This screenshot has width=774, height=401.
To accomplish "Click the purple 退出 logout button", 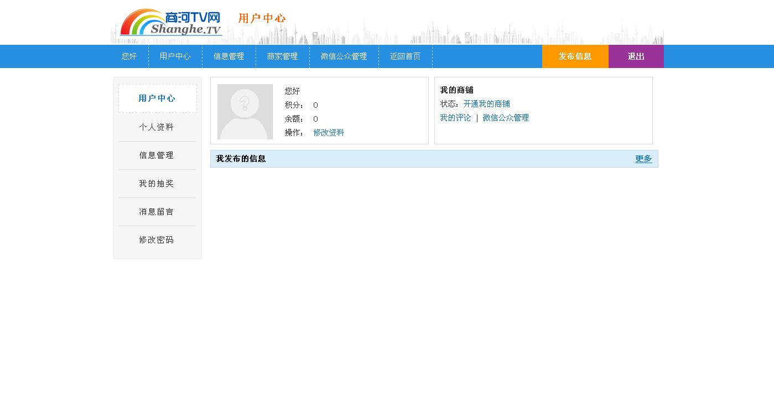I will pos(636,56).
